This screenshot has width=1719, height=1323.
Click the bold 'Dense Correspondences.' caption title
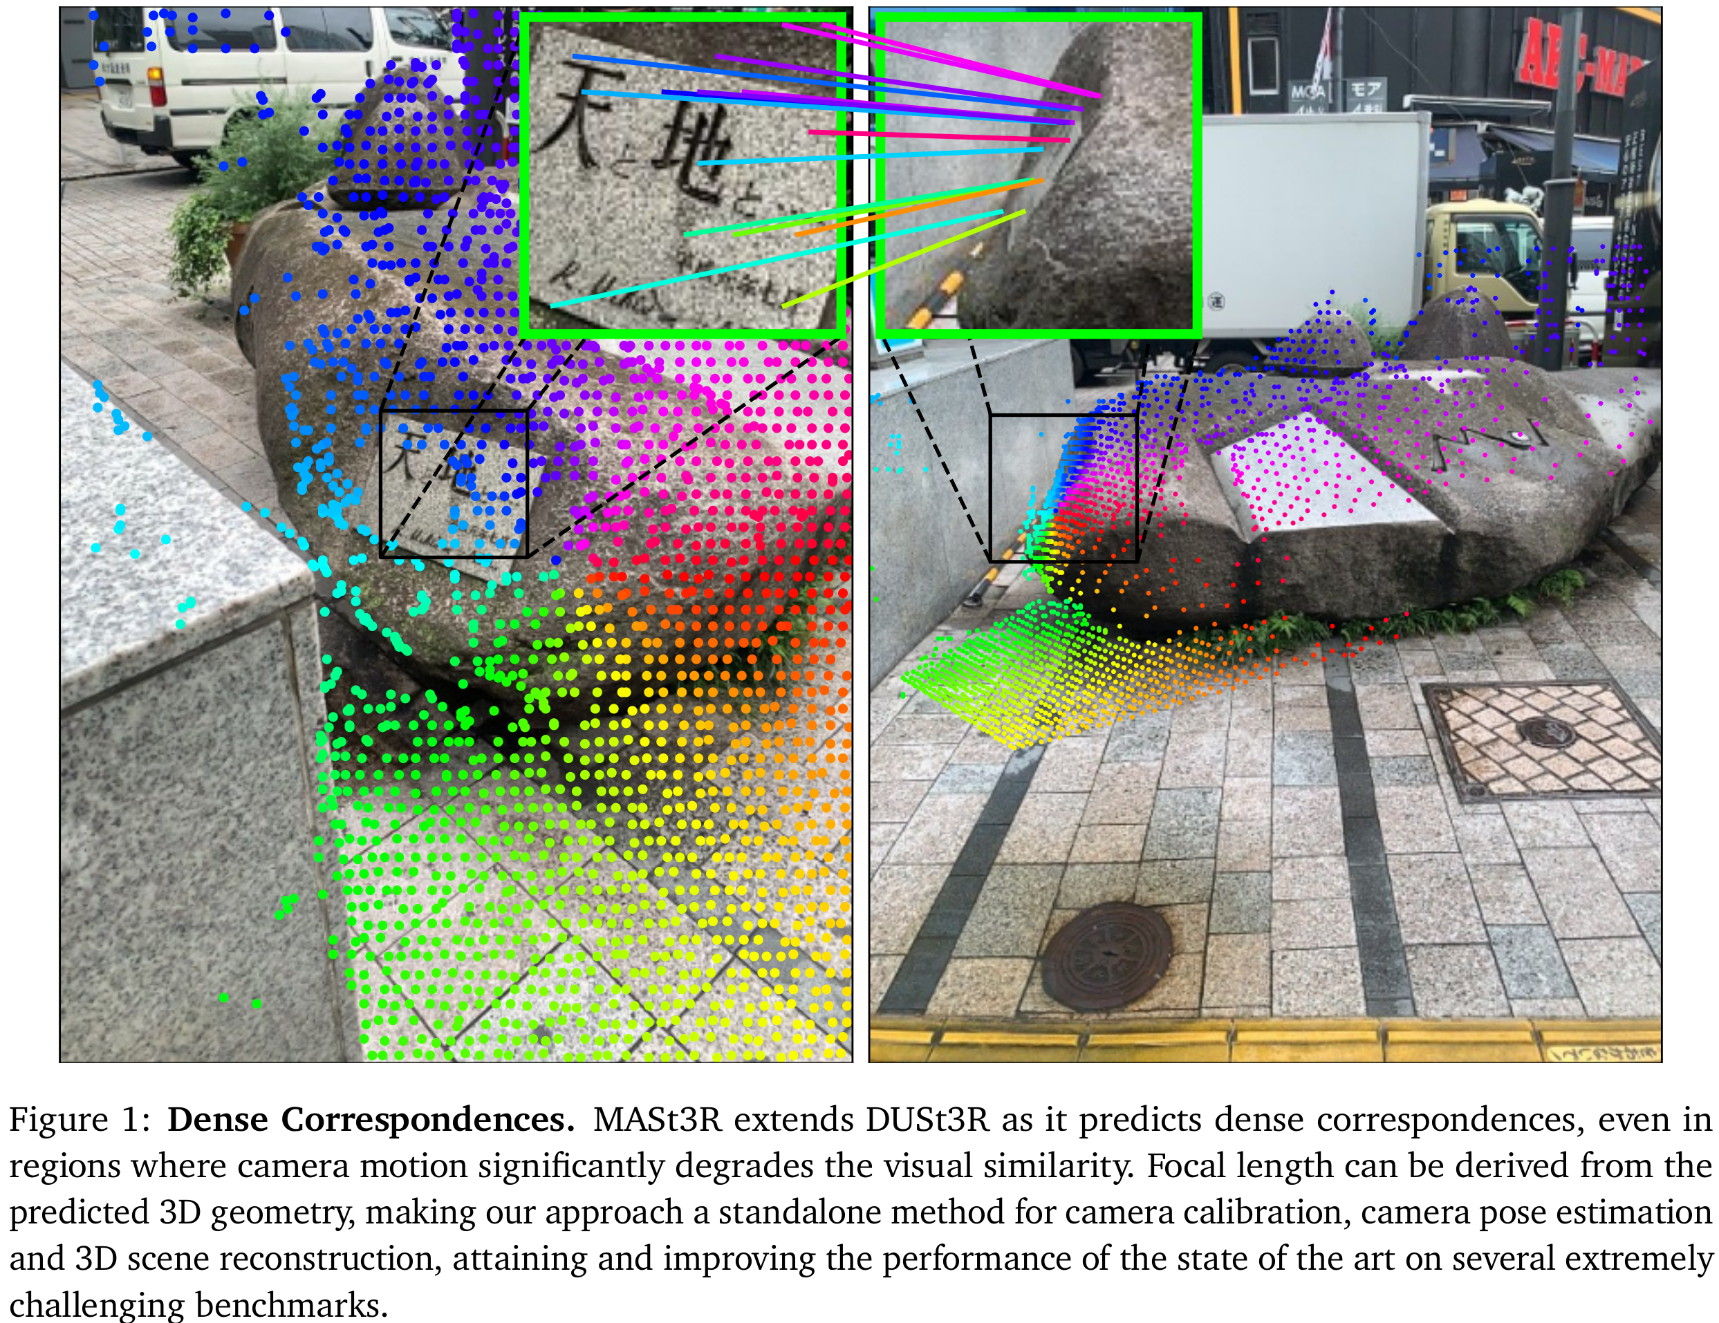(371, 1120)
